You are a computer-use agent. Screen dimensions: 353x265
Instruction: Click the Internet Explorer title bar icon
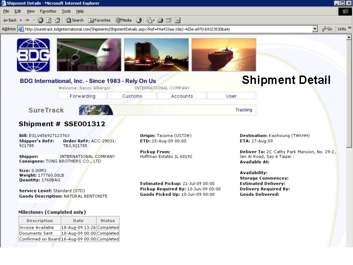pyautogui.click(x=3, y=3)
